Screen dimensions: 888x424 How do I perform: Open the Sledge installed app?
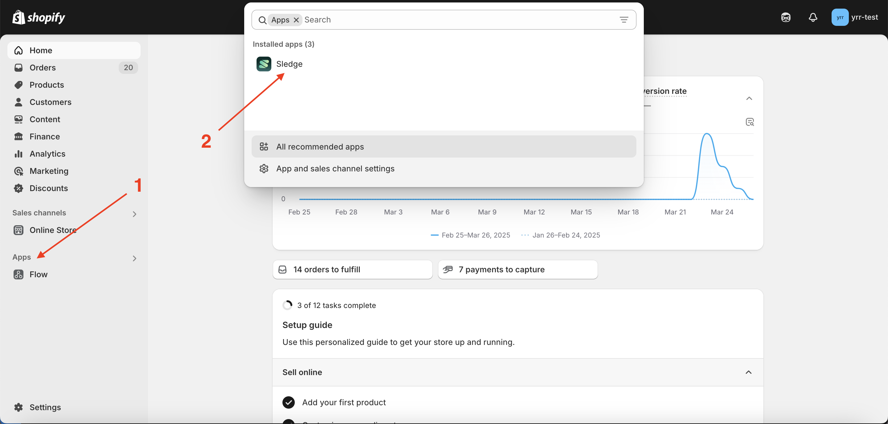tap(289, 64)
